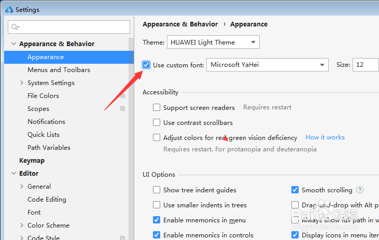Screen dimensions: 379x240
Task: Open the How it works link
Action: point(325,137)
